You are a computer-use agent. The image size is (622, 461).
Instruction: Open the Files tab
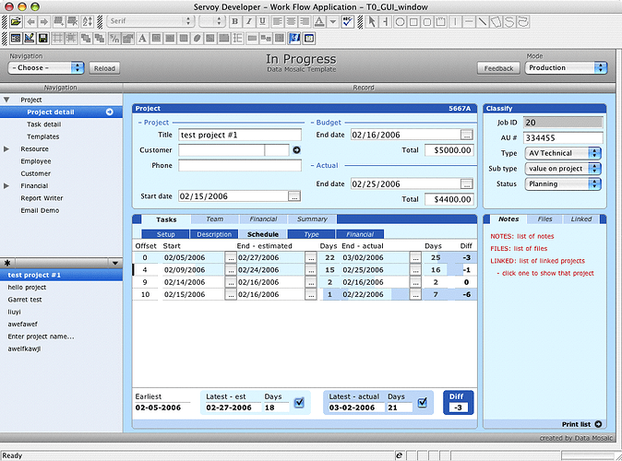[x=544, y=219]
